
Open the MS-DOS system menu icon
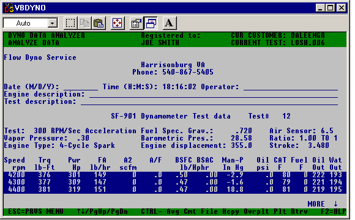pyautogui.click(x=9, y=8)
